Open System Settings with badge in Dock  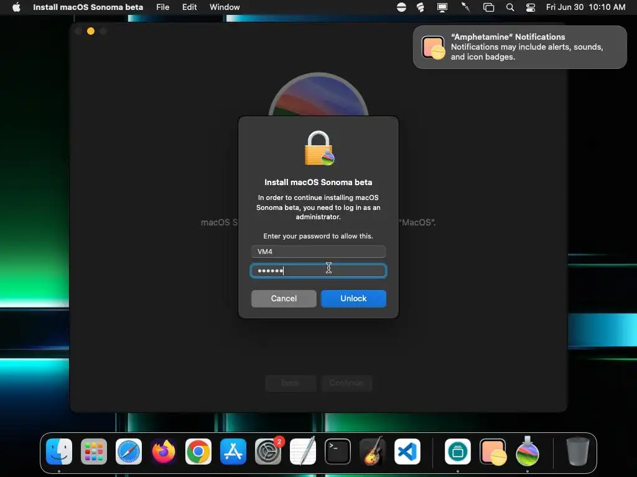point(268,452)
